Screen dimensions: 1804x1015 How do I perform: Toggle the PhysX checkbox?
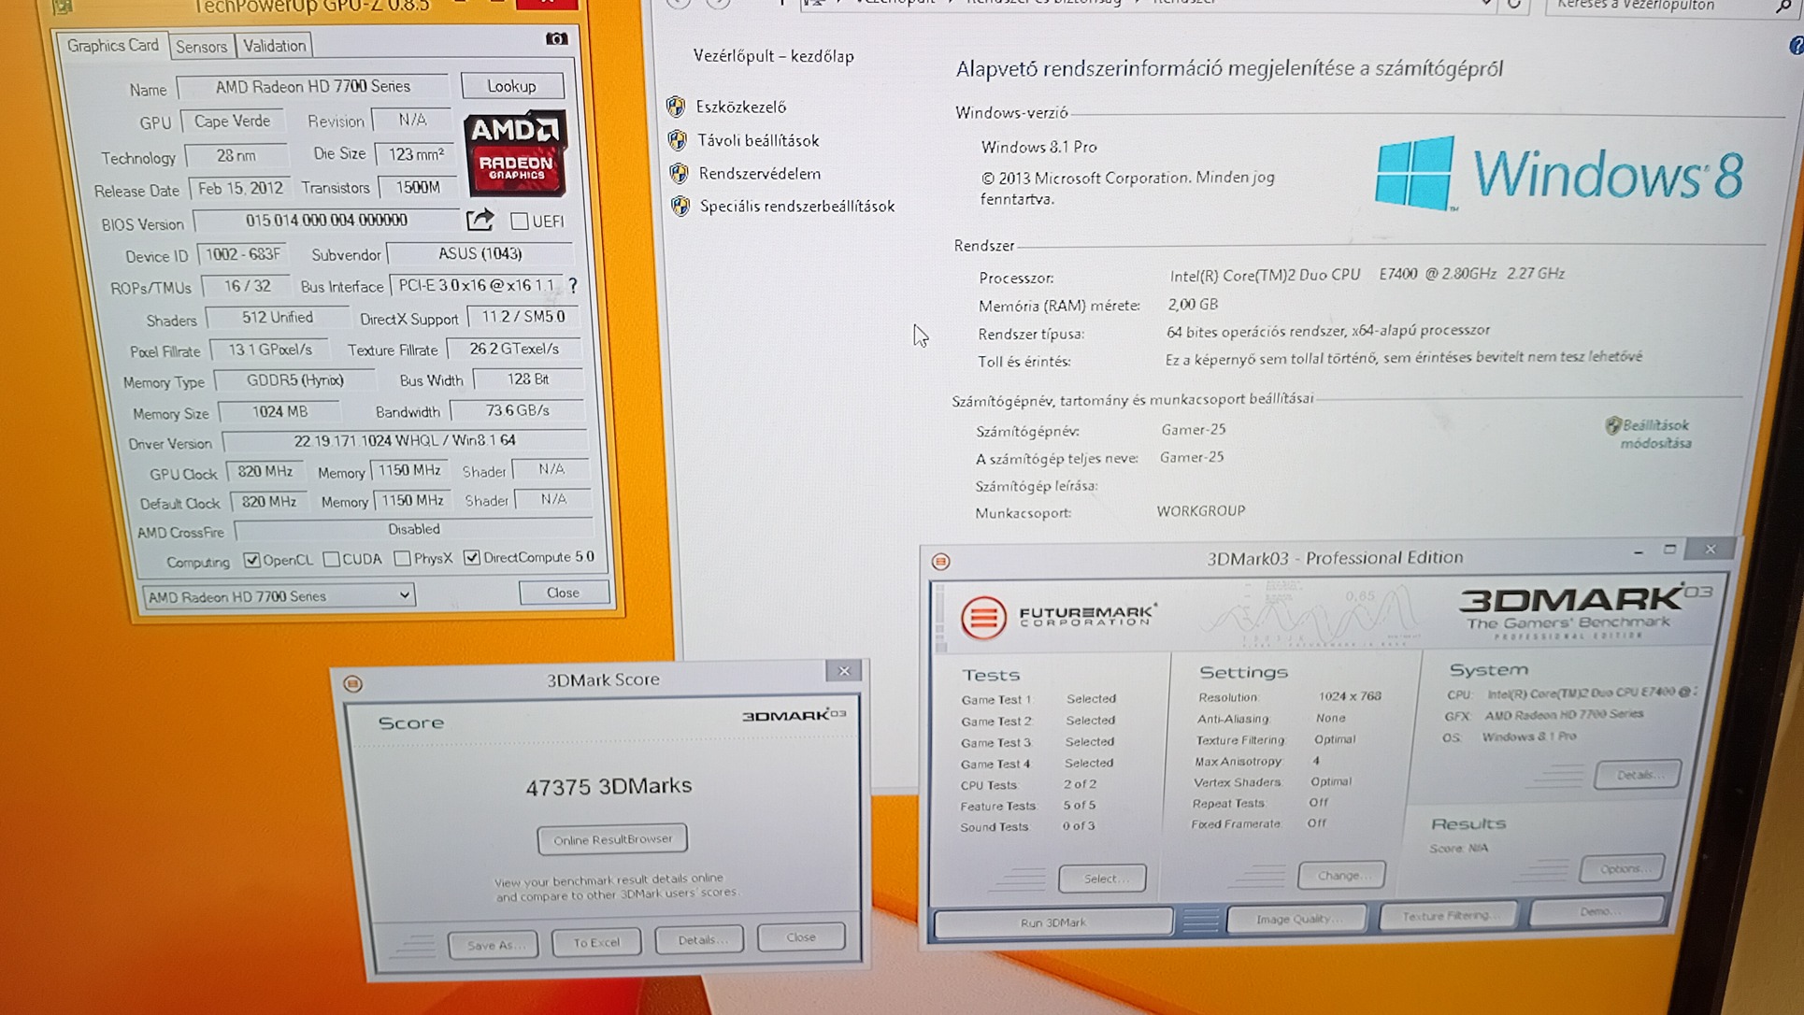402,559
